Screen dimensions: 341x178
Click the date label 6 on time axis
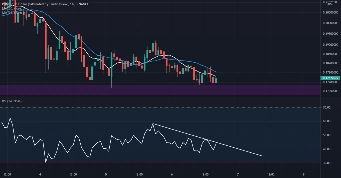click(172, 174)
